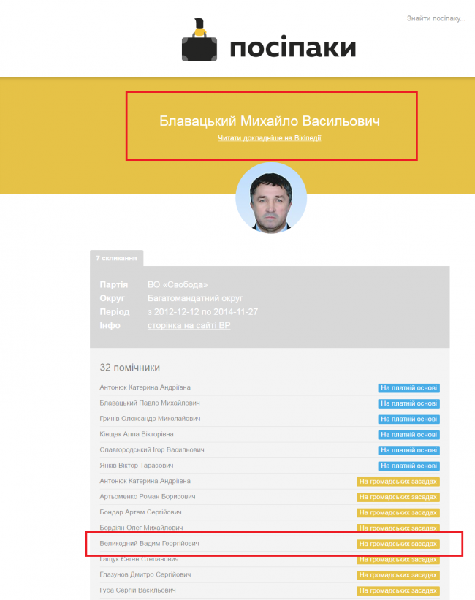Image resolution: width=475 pixels, height=600 pixels.
Task: Click 'На платній основі' badge for Янків
Action: coord(408,466)
